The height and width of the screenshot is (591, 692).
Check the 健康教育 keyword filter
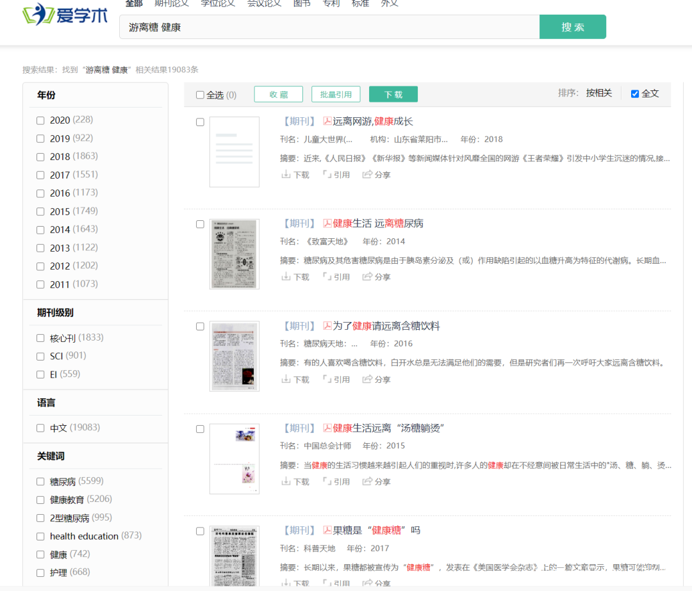40,499
